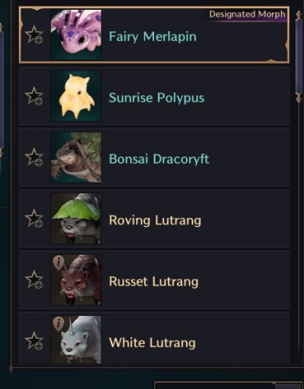Select the Fairy Merlapin name label
Screen dimensions: 304x389
[152, 37]
